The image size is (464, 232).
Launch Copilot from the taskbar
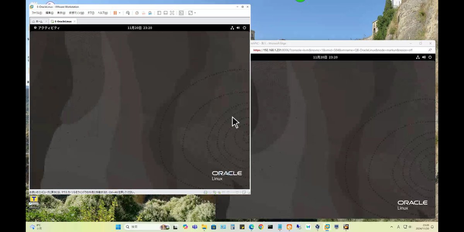click(185, 227)
